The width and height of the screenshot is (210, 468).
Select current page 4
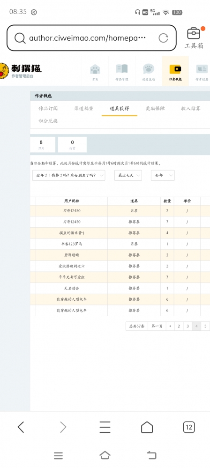(x=196, y=326)
